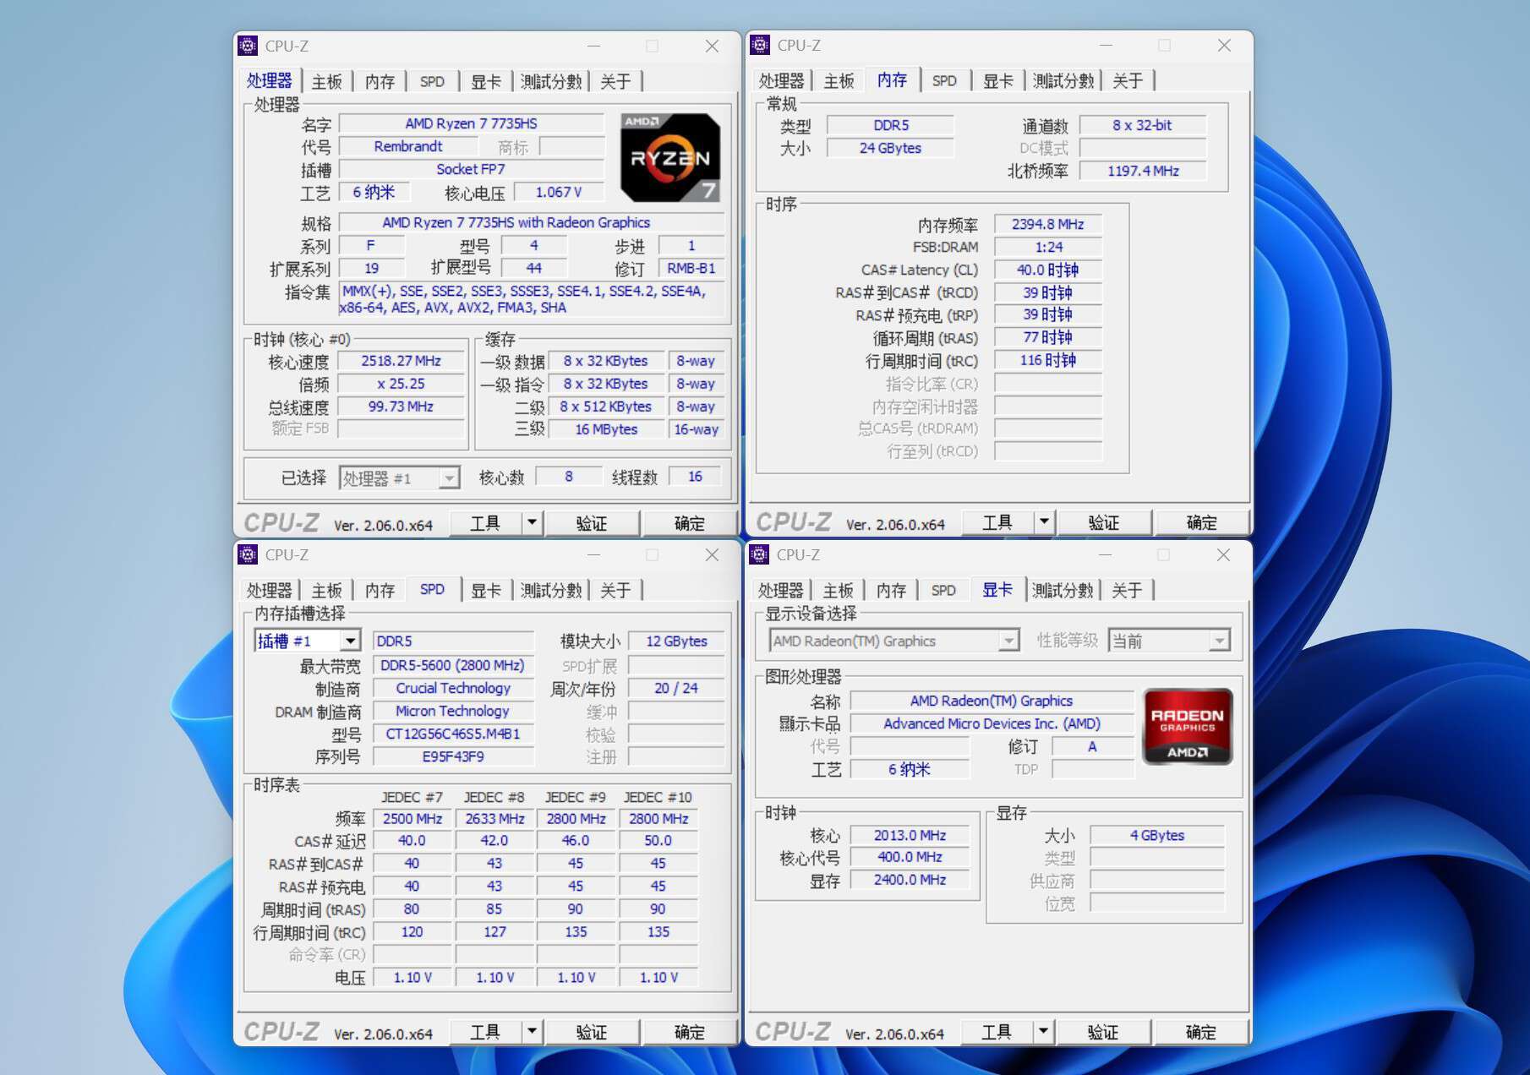Screen dimensions: 1530x1075
Task: Click GPU core clock 2013.0 MHz value
Action: (910, 835)
